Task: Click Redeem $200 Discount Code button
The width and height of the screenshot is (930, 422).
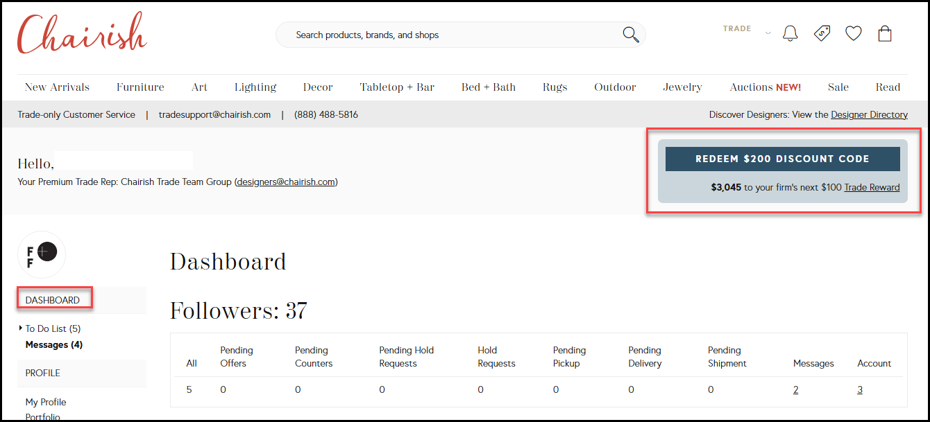Action: (782, 159)
